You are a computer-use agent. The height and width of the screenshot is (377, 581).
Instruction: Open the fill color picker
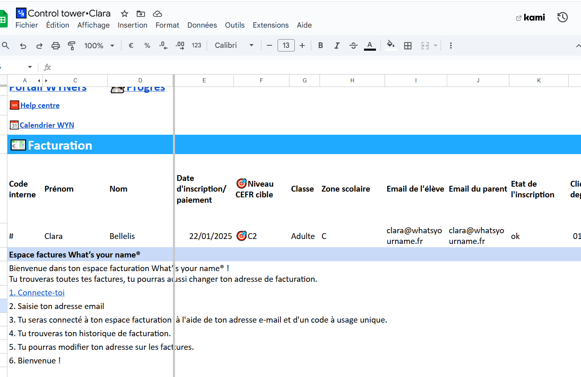391,45
